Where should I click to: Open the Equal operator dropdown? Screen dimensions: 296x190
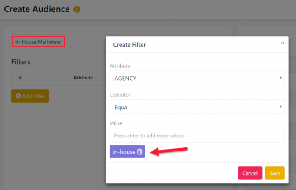(x=197, y=107)
